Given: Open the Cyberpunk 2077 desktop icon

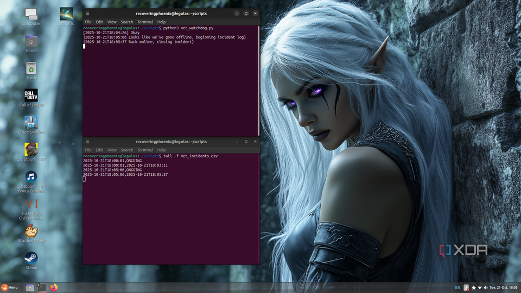Looking at the screenshot, I should pyautogui.click(x=31, y=150).
